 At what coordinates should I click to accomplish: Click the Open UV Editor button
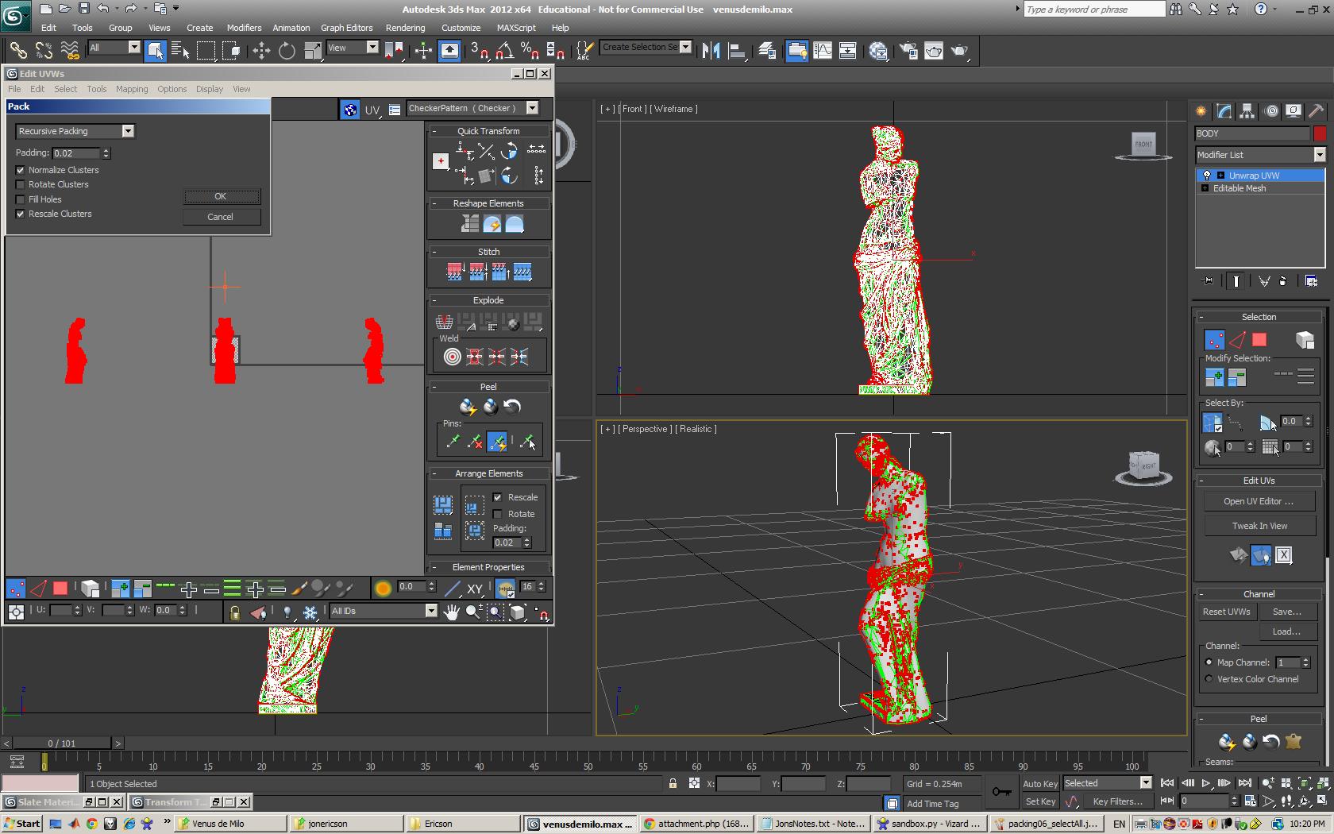tap(1258, 501)
